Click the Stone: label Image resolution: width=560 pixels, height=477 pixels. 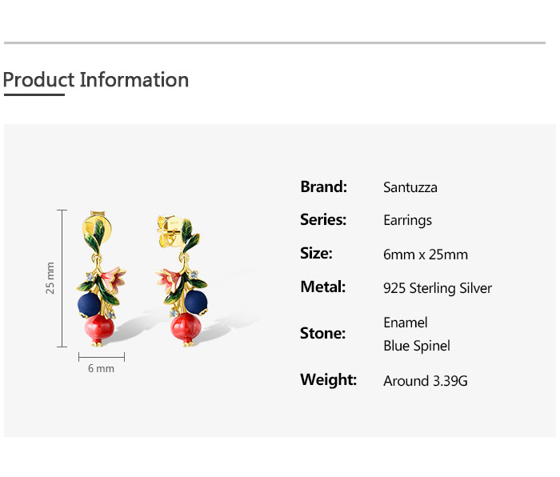[x=322, y=333]
